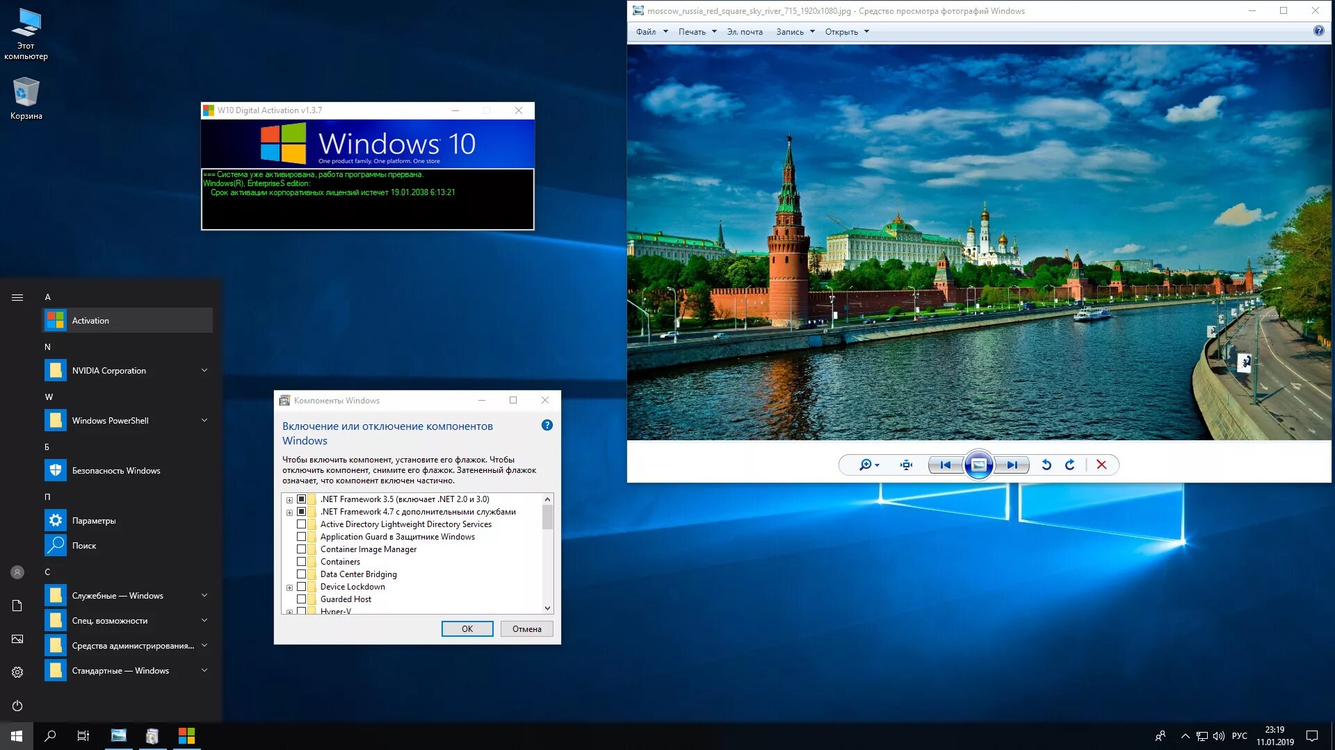Click OK in Компоненты Windows

(467, 629)
